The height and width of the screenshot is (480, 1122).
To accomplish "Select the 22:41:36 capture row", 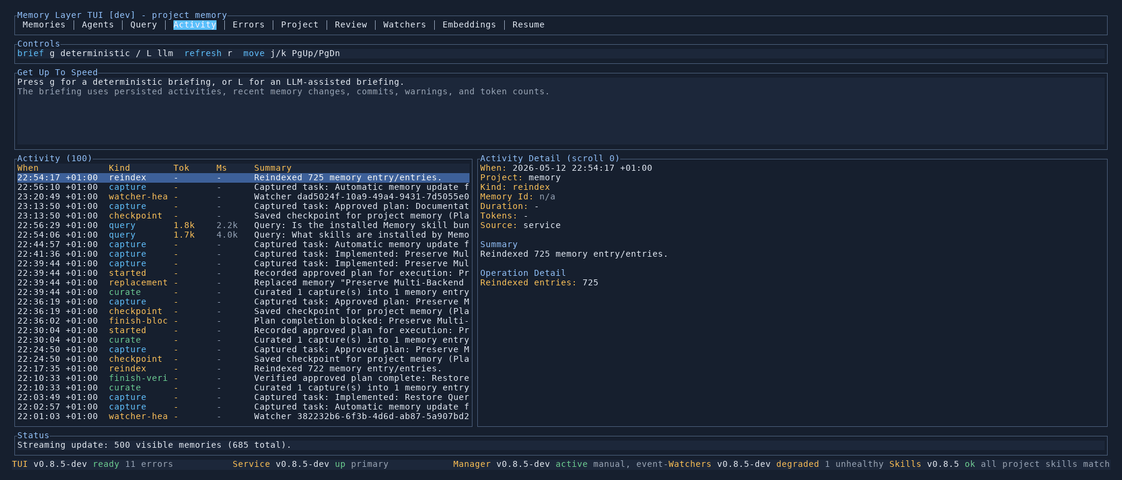I will pos(243,254).
